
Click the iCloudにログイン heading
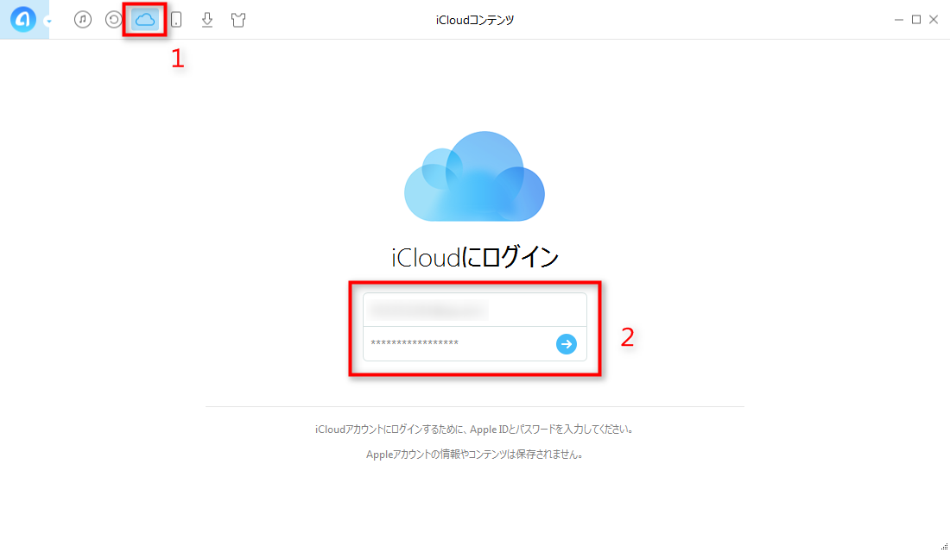pos(474,258)
